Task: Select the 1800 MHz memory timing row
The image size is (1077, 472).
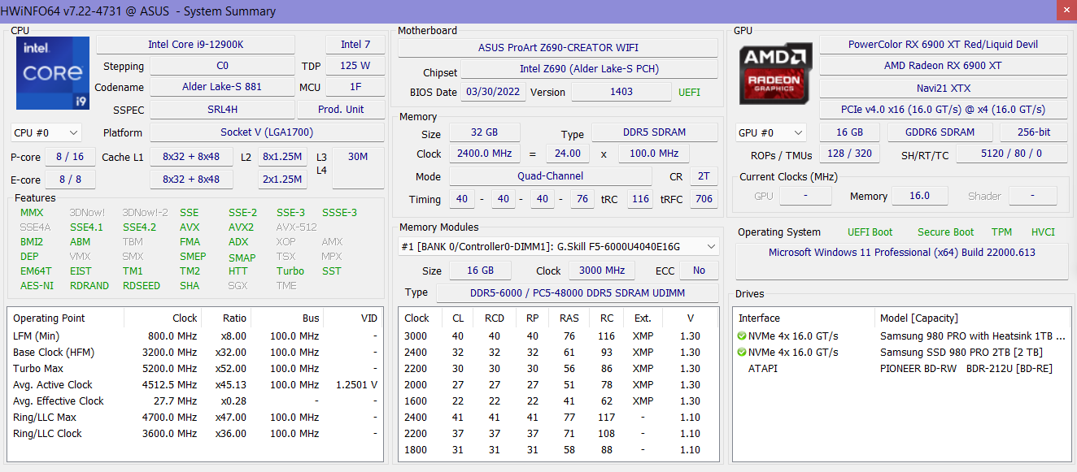Action: coord(558,449)
